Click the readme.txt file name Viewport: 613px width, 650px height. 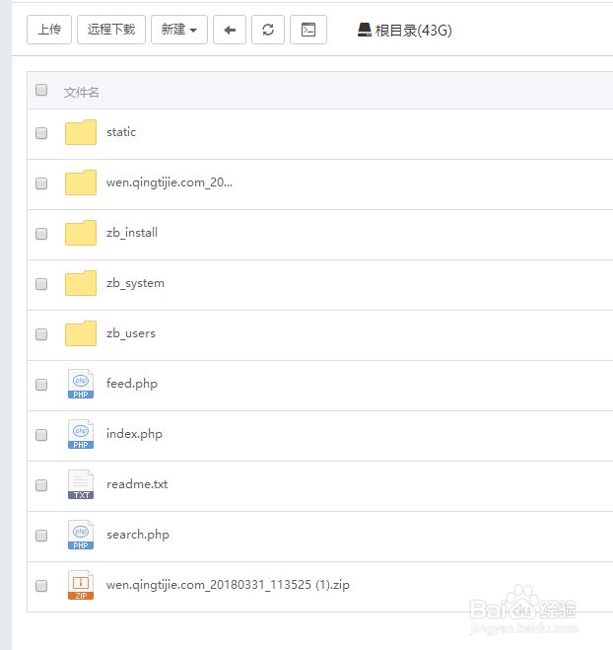click(137, 484)
